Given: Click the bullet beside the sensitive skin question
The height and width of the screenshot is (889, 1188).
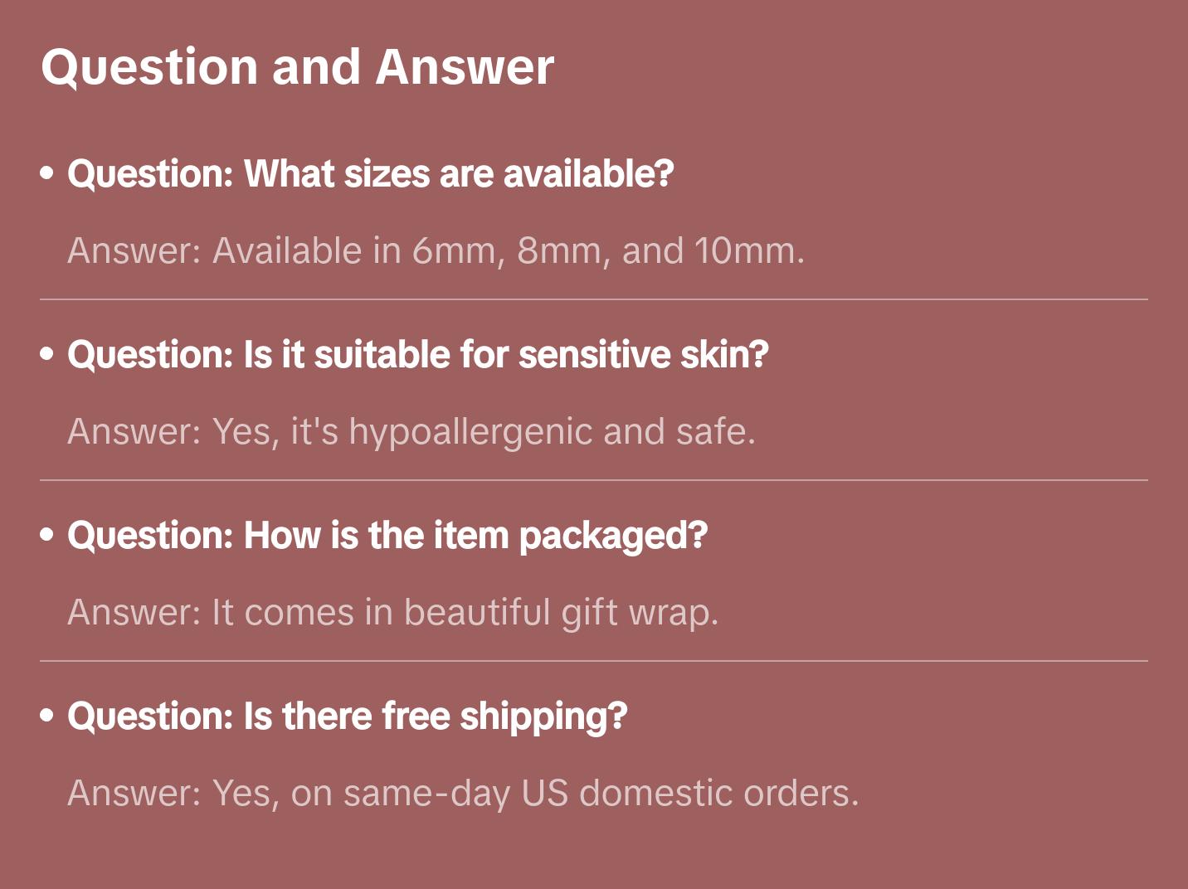Looking at the screenshot, I should click(47, 354).
